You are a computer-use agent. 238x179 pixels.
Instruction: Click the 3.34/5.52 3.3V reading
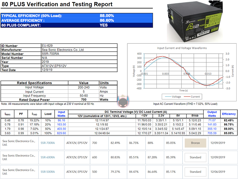click(161, 129)
